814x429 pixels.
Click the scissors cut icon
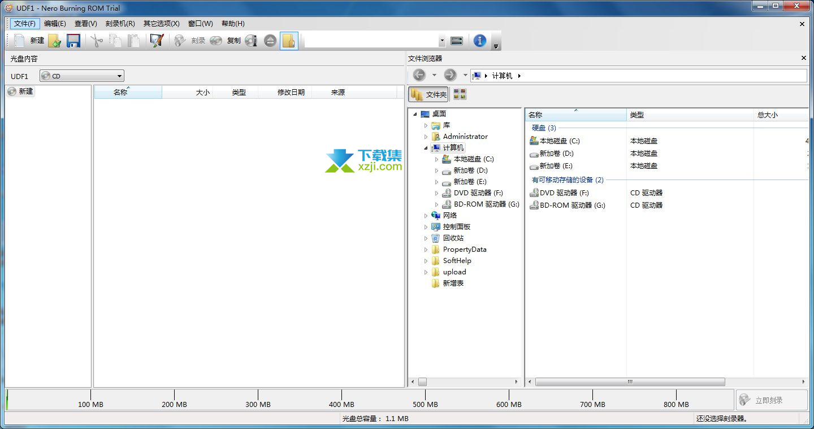click(97, 41)
